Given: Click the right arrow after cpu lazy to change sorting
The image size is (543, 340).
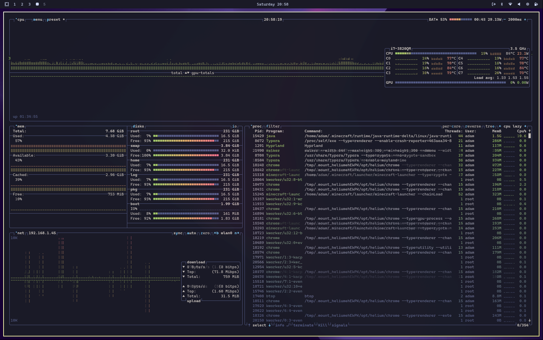Looking at the screenshot, I should click(525, 126).
